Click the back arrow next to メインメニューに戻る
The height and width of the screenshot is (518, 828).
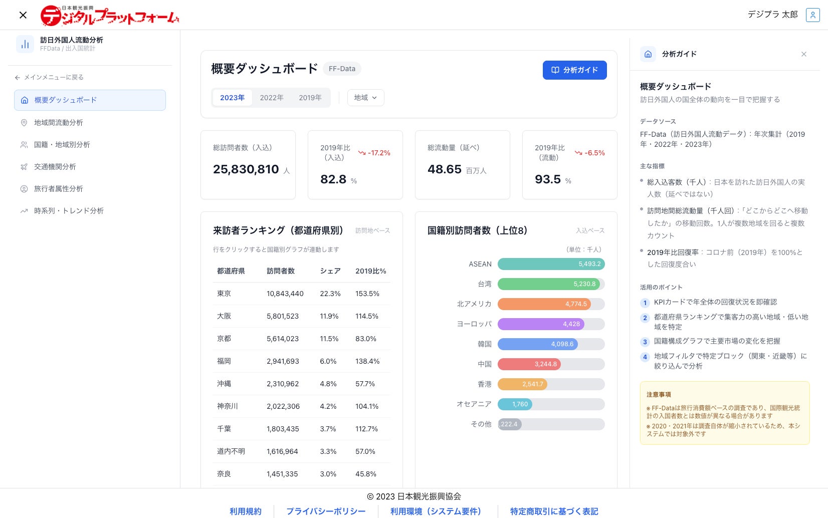(18, 78)
